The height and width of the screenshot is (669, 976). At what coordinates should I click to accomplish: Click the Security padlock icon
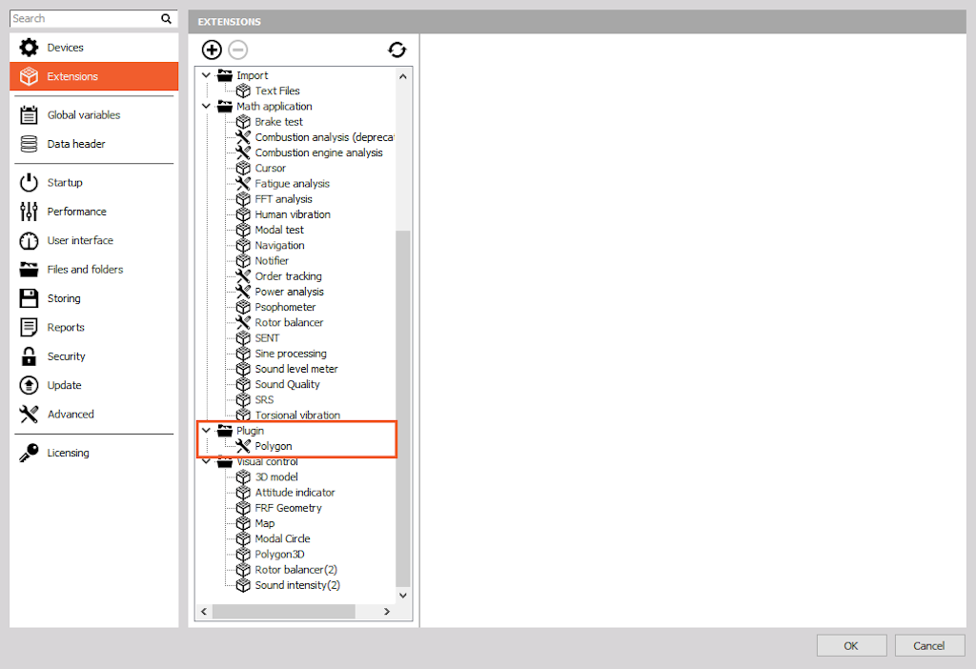(x=29, y=356)
